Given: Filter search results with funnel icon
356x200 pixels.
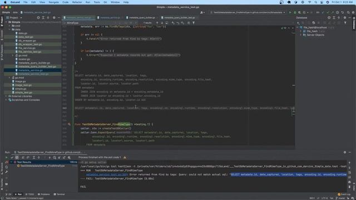Looking at the screenshot, I should 194,23.
